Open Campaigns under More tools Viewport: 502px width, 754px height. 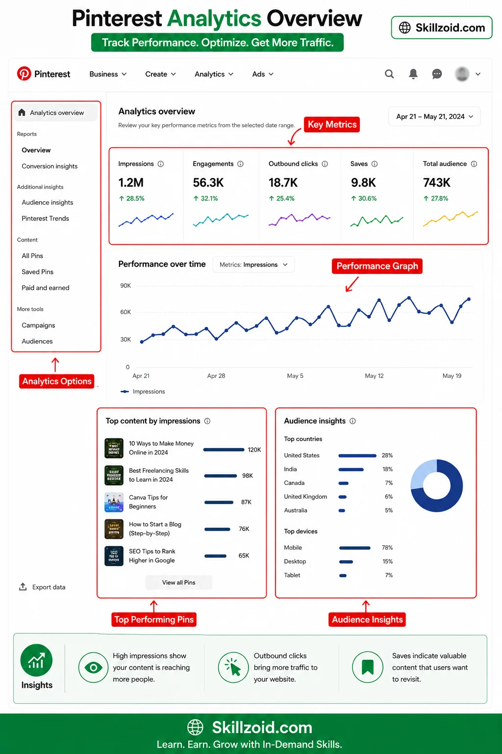(x=38, y=325)
